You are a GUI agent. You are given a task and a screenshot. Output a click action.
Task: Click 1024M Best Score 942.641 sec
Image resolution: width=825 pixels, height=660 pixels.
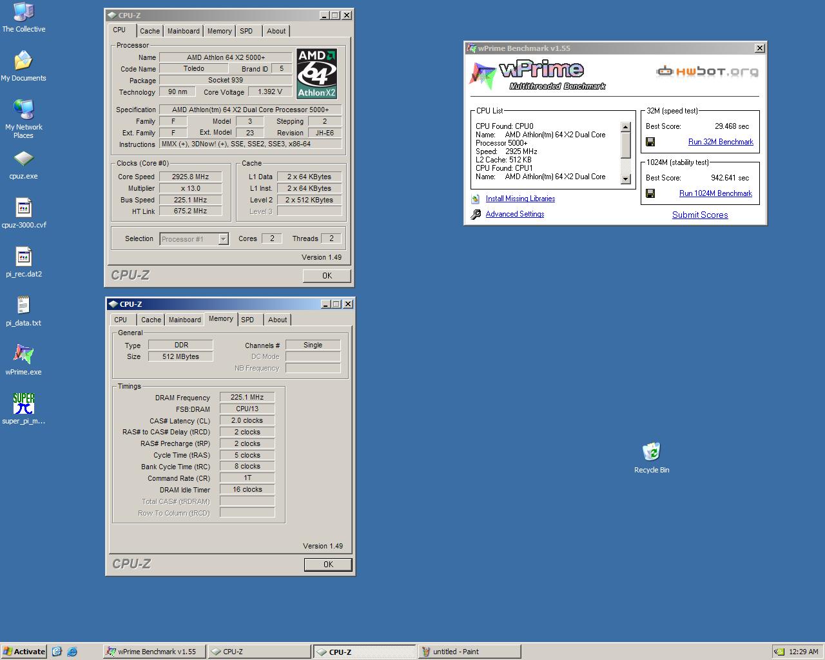[730, 178]
